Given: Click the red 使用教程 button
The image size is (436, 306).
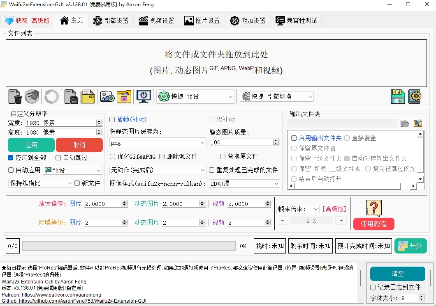Looking at the screenshot, I should (374, 224).
